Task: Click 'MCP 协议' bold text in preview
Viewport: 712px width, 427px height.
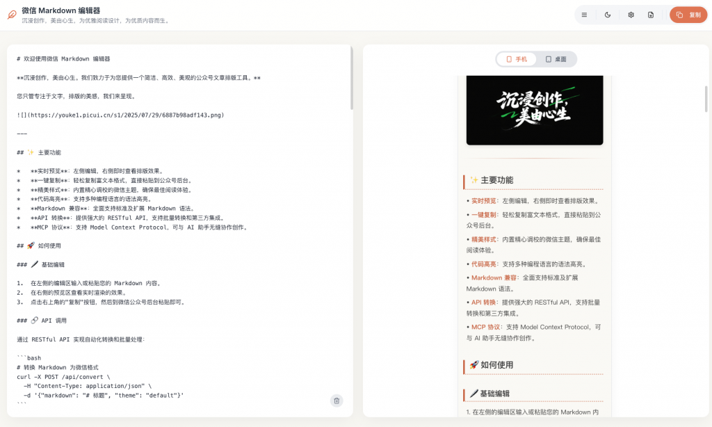Action: (485, 327)
